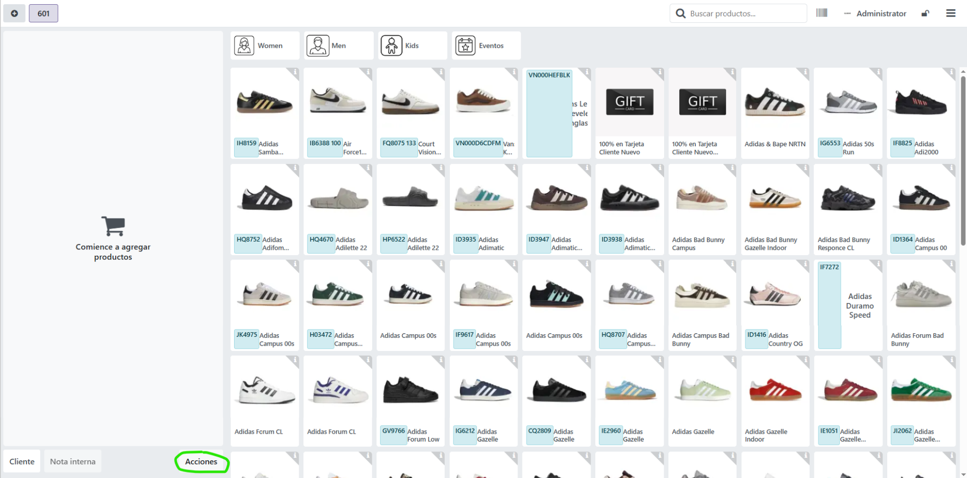Open the Nota interna button

click(x=72, y=461)
